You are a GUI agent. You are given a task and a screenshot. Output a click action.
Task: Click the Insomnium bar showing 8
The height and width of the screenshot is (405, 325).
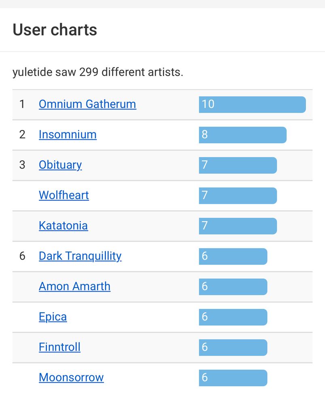coord(243,135)
